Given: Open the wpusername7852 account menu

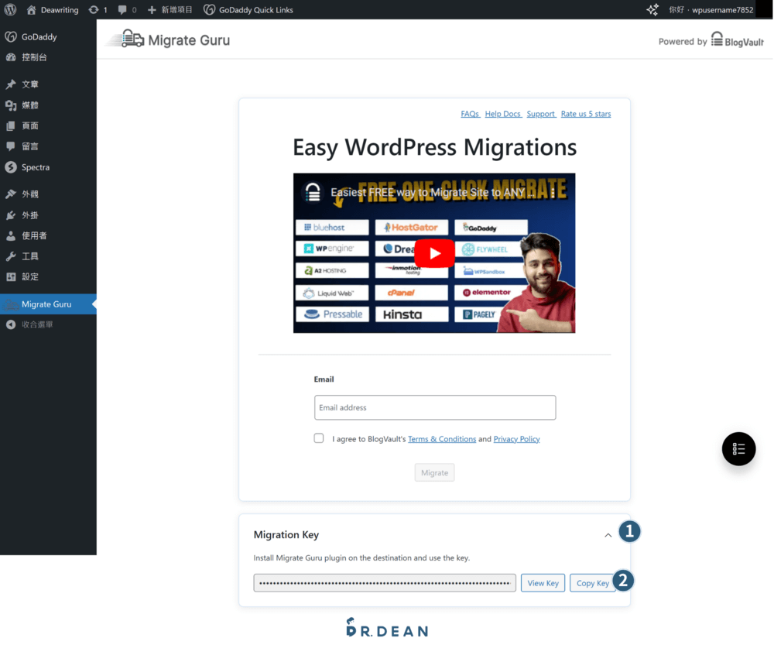Looking at the screenshot, I should [711, 10].
